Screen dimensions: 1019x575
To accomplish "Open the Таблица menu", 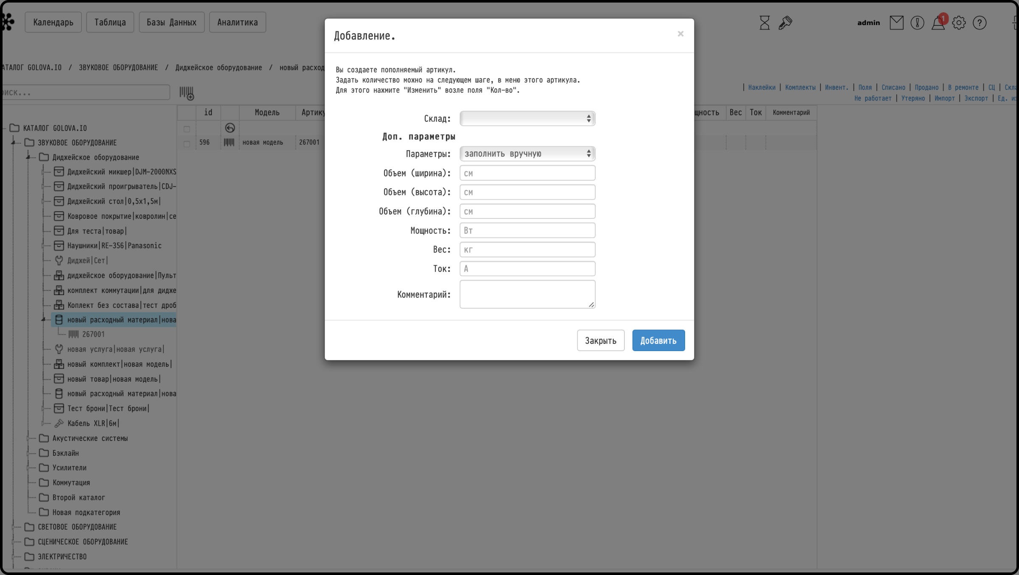I will 110,22.
